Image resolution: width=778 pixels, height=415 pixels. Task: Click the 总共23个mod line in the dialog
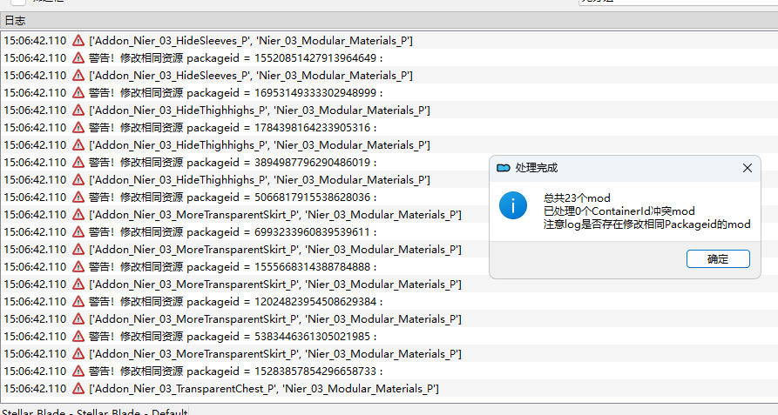pos(577,198)
